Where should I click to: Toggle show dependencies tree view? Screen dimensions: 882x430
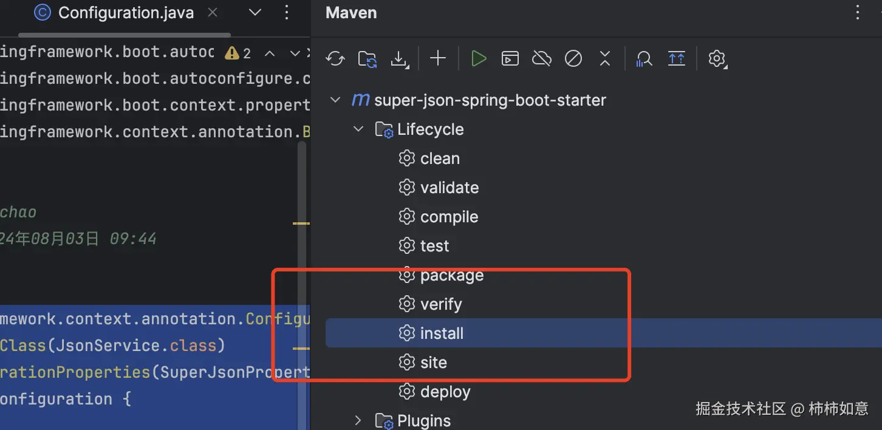676,58
